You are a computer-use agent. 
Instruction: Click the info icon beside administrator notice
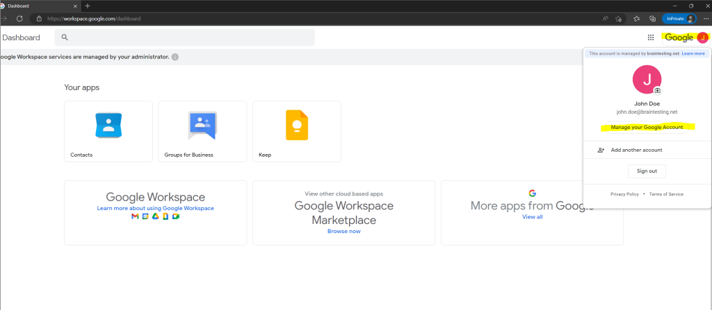click(x=175, y=57)
